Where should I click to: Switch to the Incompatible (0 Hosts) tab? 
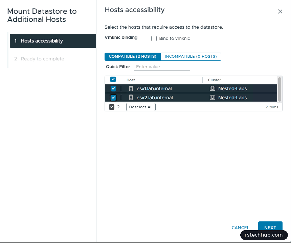[x=191, y=56]
